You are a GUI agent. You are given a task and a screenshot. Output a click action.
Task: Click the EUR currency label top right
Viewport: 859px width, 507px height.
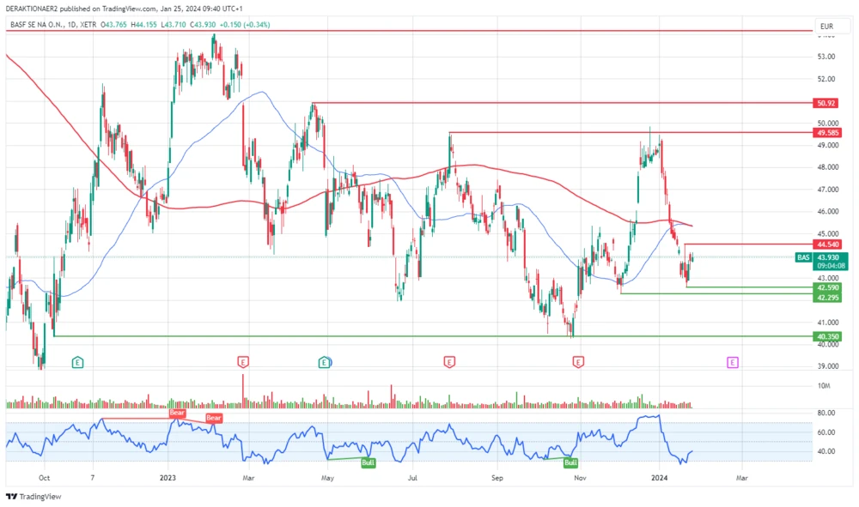[x=827, y=26]
